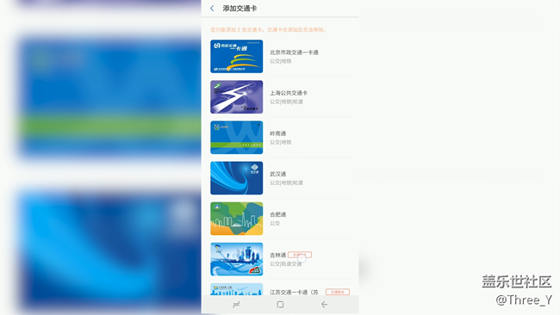The width and height of the screenshot is (560, 315).
Task: Click the 公交|轨道交通 subtitle under 吉林通
Action: (286, 263)
